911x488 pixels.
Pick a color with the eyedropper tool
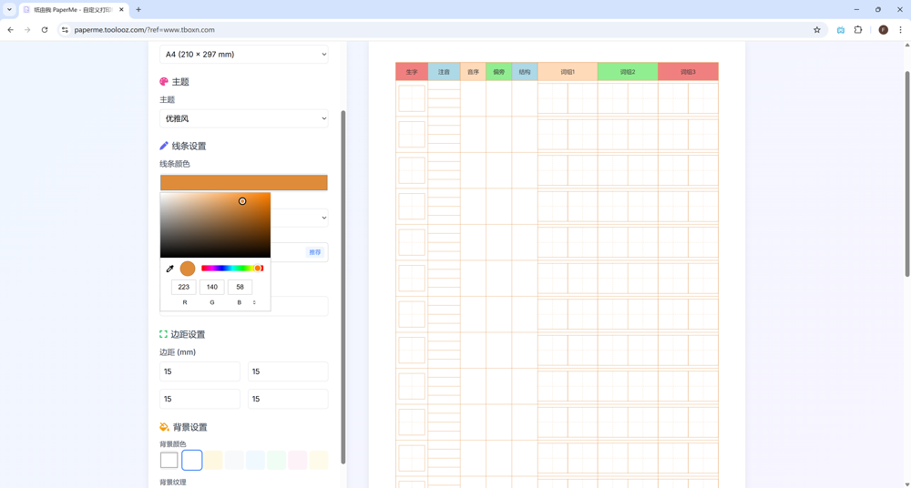[x=169, y=269]
